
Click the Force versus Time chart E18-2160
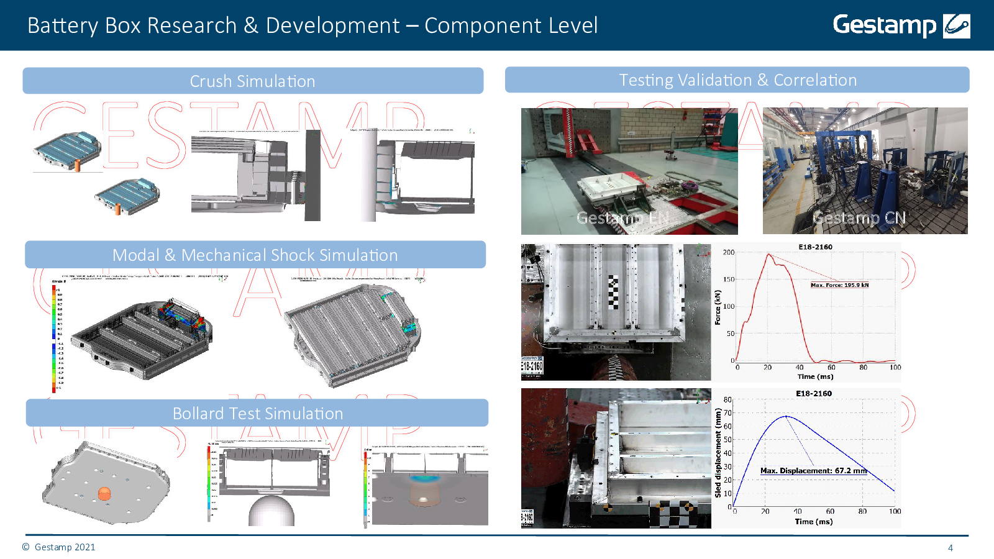[x=808, y=312]
